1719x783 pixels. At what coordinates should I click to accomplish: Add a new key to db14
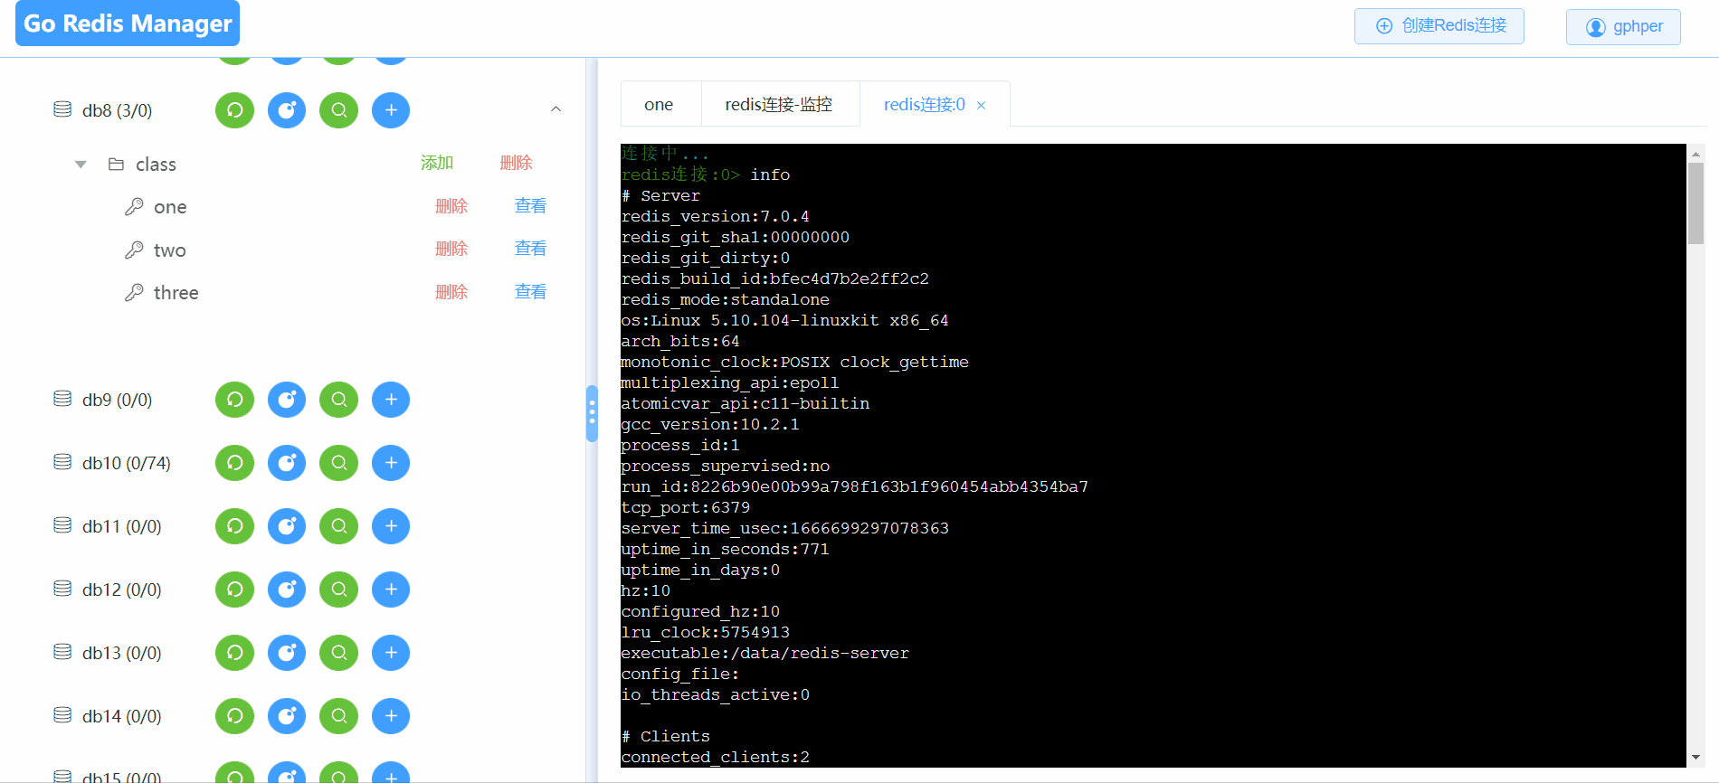click(391, 716)
